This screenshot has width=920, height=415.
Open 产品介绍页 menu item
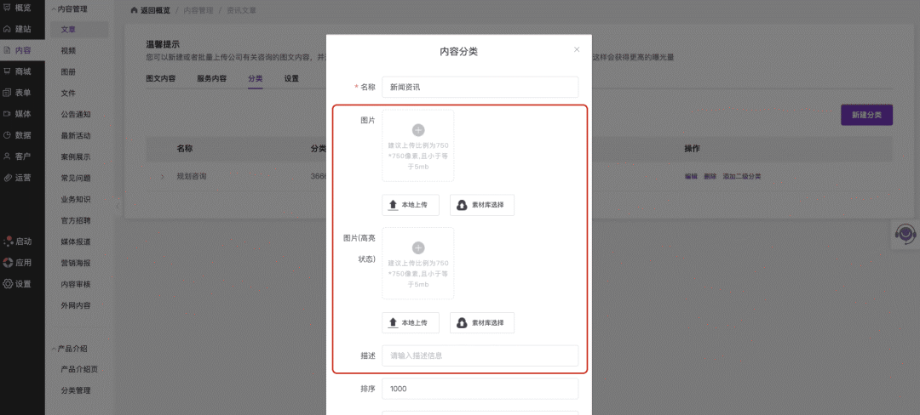(79, 369)
